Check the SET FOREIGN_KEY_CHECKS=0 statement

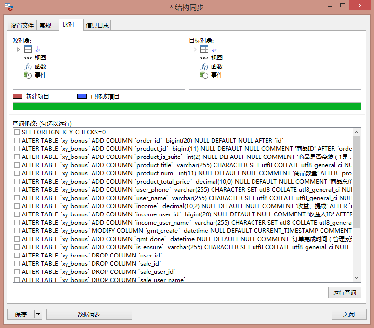17,132
